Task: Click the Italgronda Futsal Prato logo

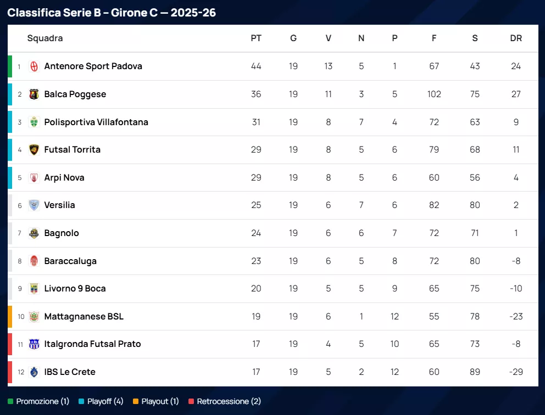Action: (34, 344)
